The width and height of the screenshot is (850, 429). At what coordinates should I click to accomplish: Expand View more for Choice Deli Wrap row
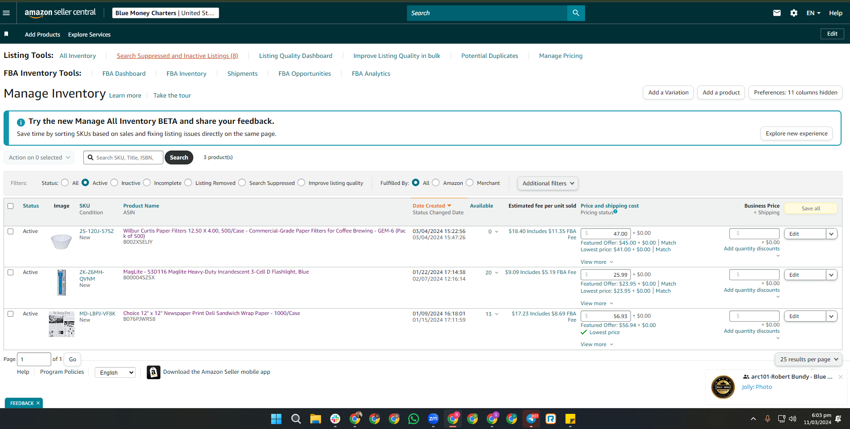[597, 344]
